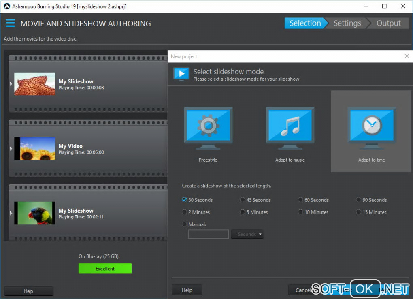The width and height of the screenshot is (413, 299).
Task: Expand the first My Slideshow entry arrow
Action: pos(11,84)
